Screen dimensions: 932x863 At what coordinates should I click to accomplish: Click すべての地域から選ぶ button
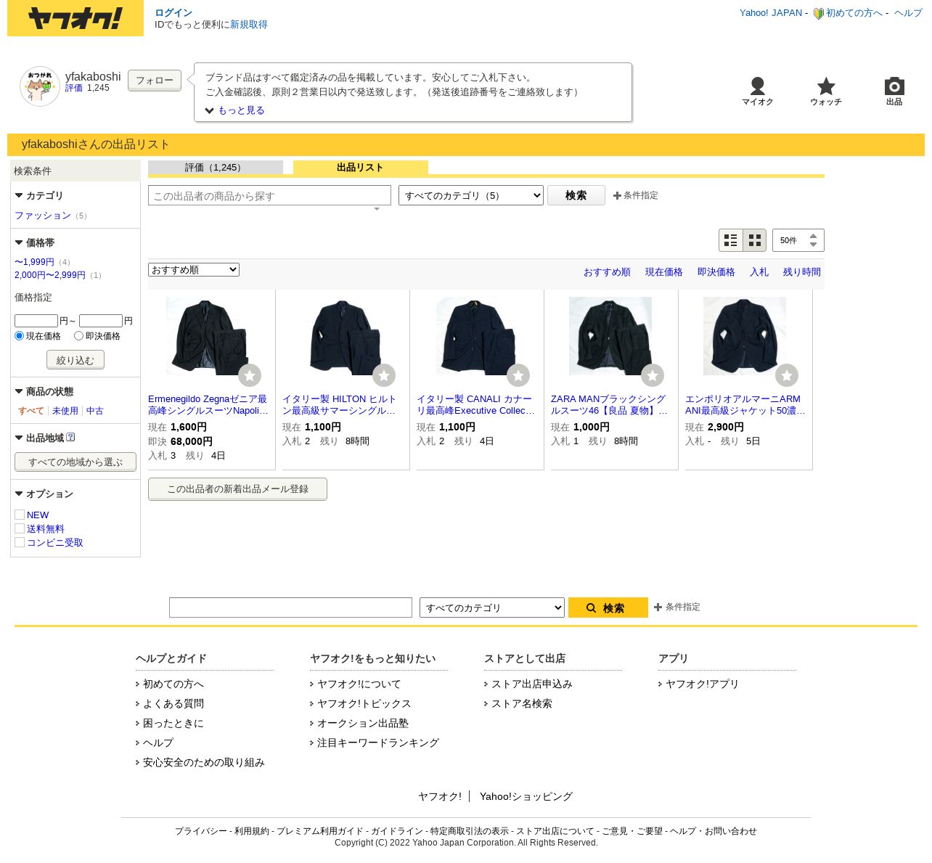75,462
